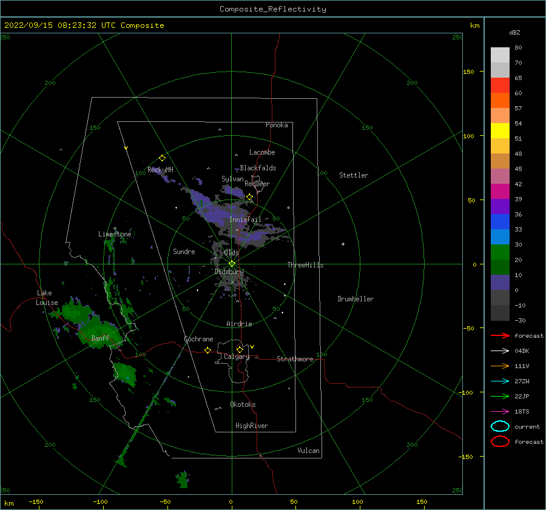Click the orange 111V arrow icon
This screenshot has width=546, height=510.
tap(500, 366)
